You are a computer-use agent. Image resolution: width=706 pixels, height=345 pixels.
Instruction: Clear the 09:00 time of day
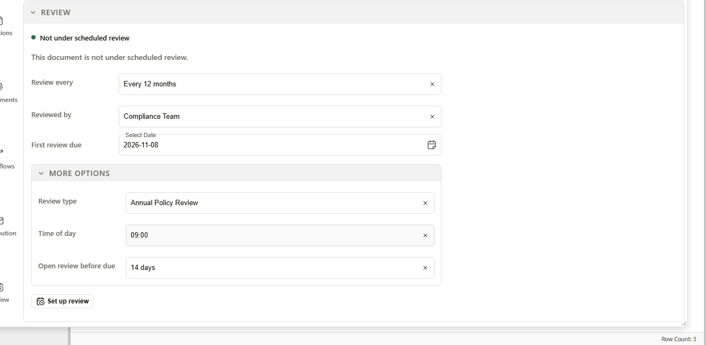pos(425,235)
